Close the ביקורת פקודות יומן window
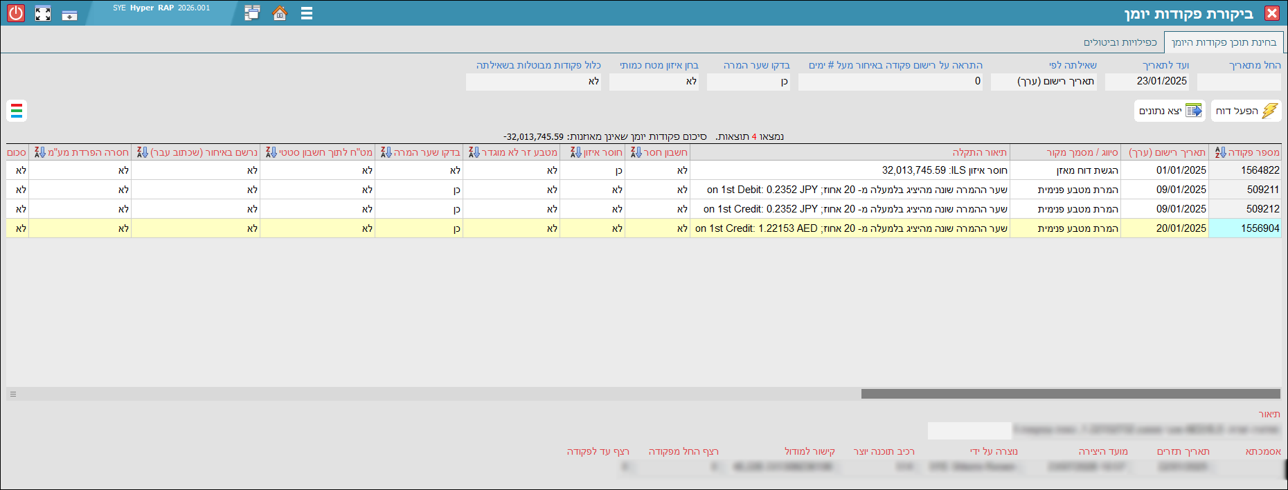 (1272, 13)
